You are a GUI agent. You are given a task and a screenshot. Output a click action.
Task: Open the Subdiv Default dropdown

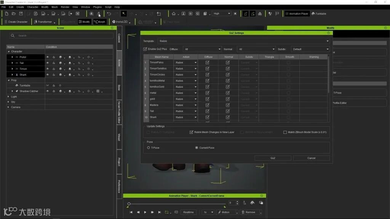point(310,49)
